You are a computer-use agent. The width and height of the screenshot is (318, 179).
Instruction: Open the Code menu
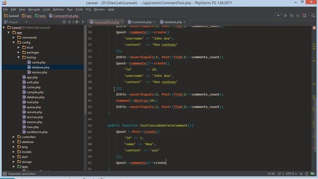46,9
